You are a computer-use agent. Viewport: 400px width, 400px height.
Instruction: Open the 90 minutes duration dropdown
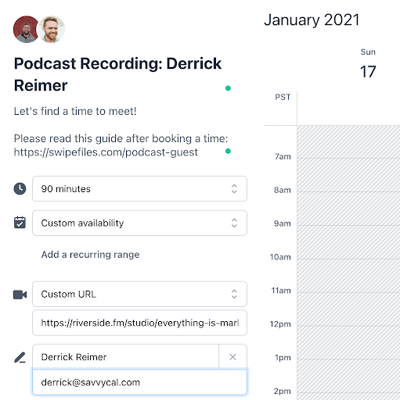(x=139, y=188)
